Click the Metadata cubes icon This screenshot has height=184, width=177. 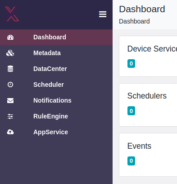click(10, 53)
